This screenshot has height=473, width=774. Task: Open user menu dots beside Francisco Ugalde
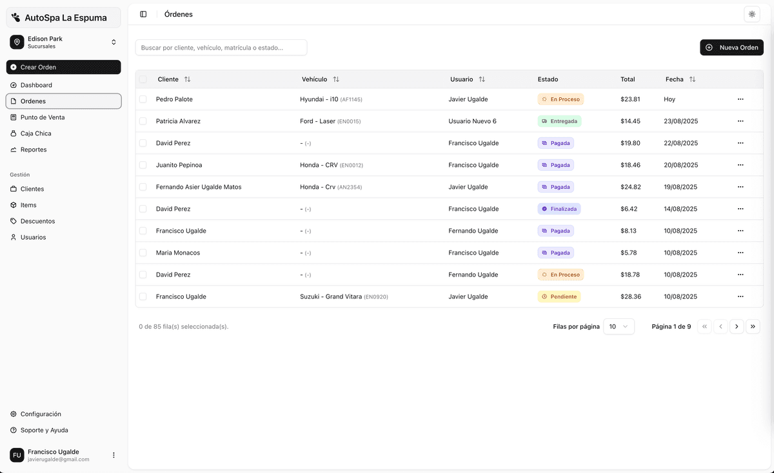click(x=114, y=455)
